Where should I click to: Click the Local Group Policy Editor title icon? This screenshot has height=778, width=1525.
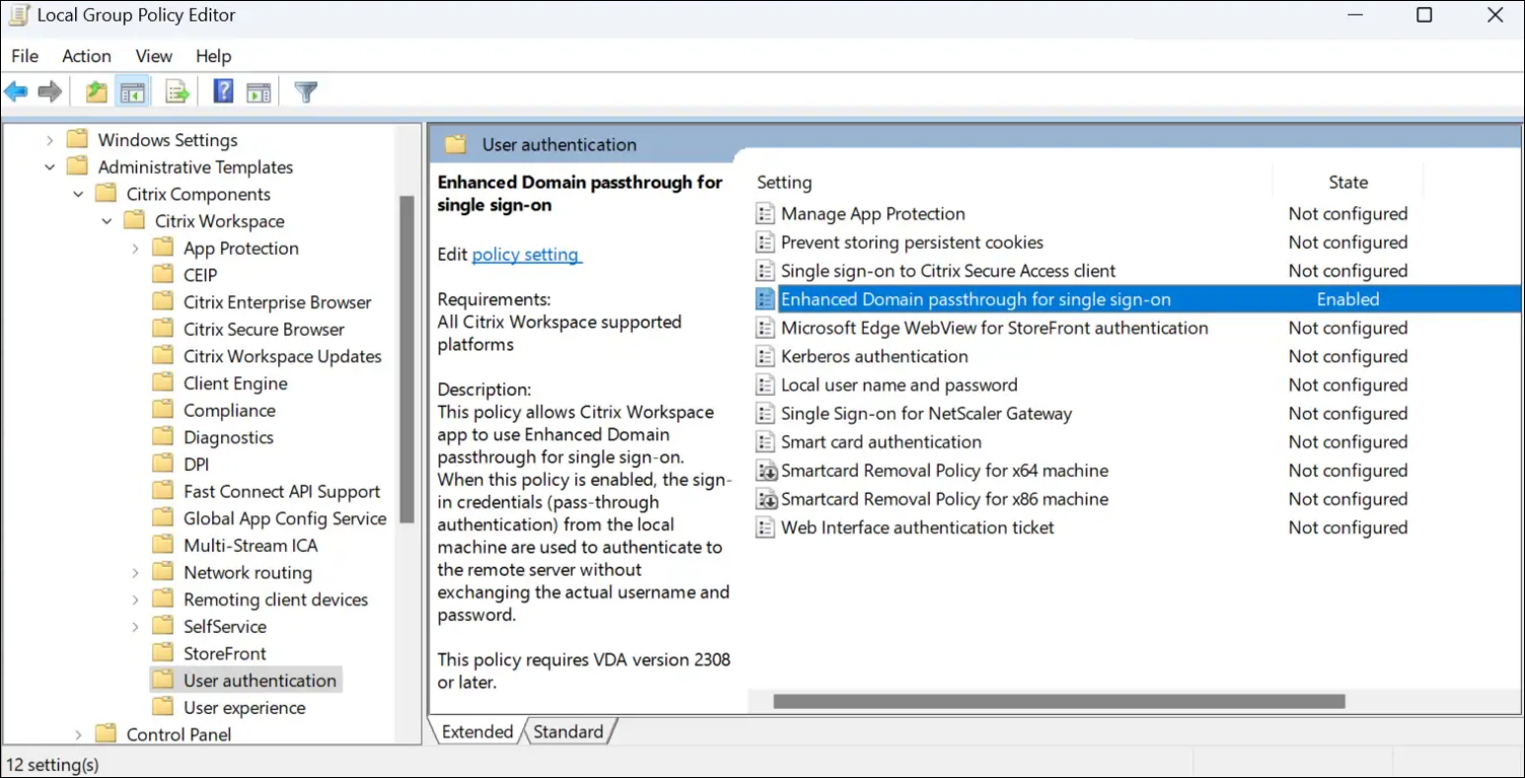pos(19,15)
